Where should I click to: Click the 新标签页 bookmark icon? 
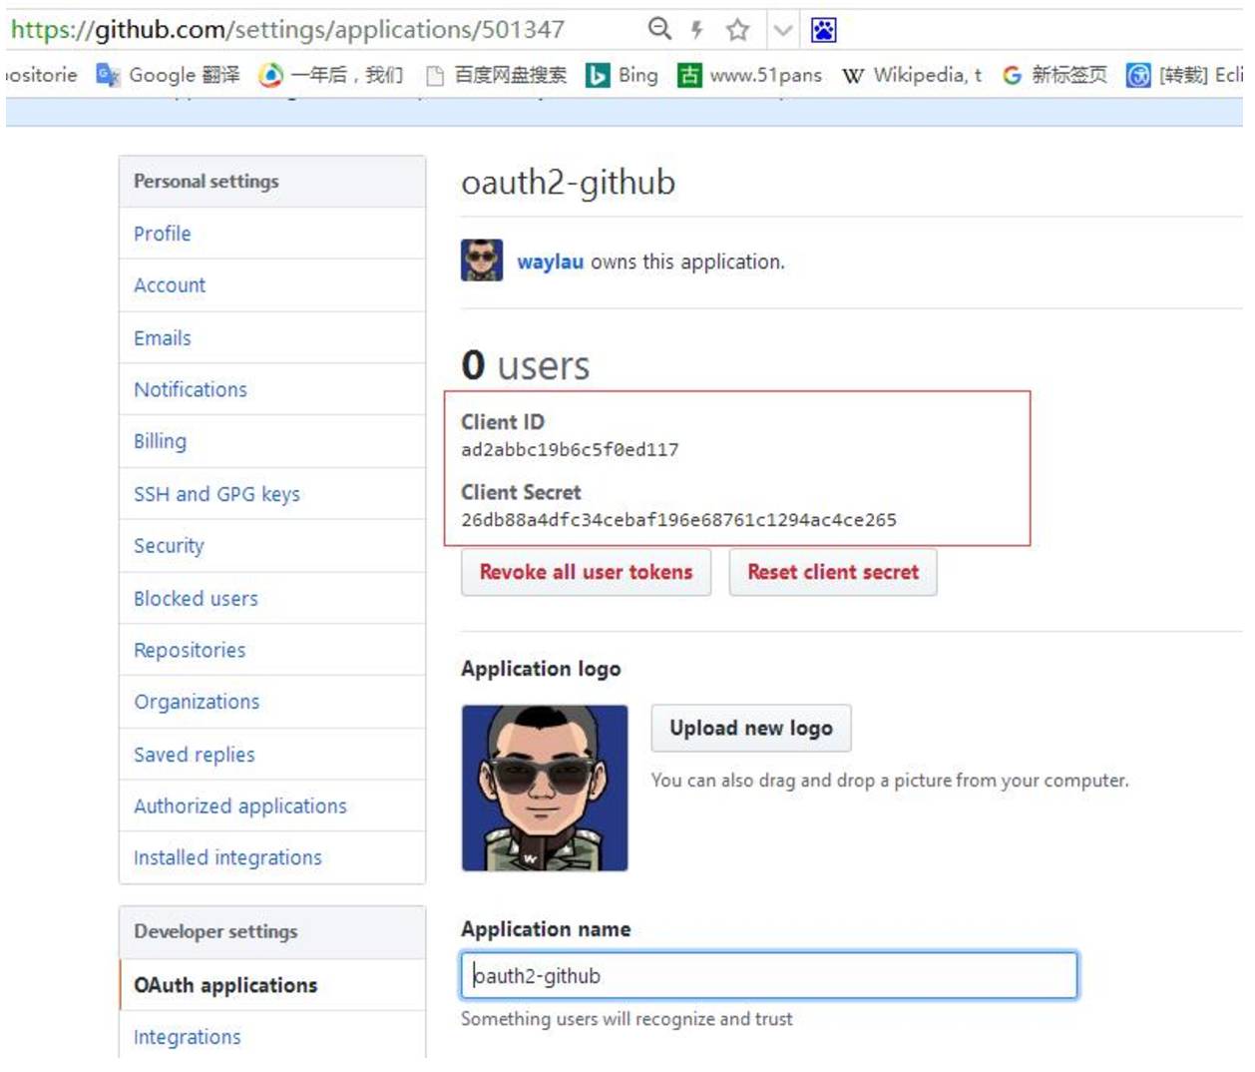pos(1011,75)
